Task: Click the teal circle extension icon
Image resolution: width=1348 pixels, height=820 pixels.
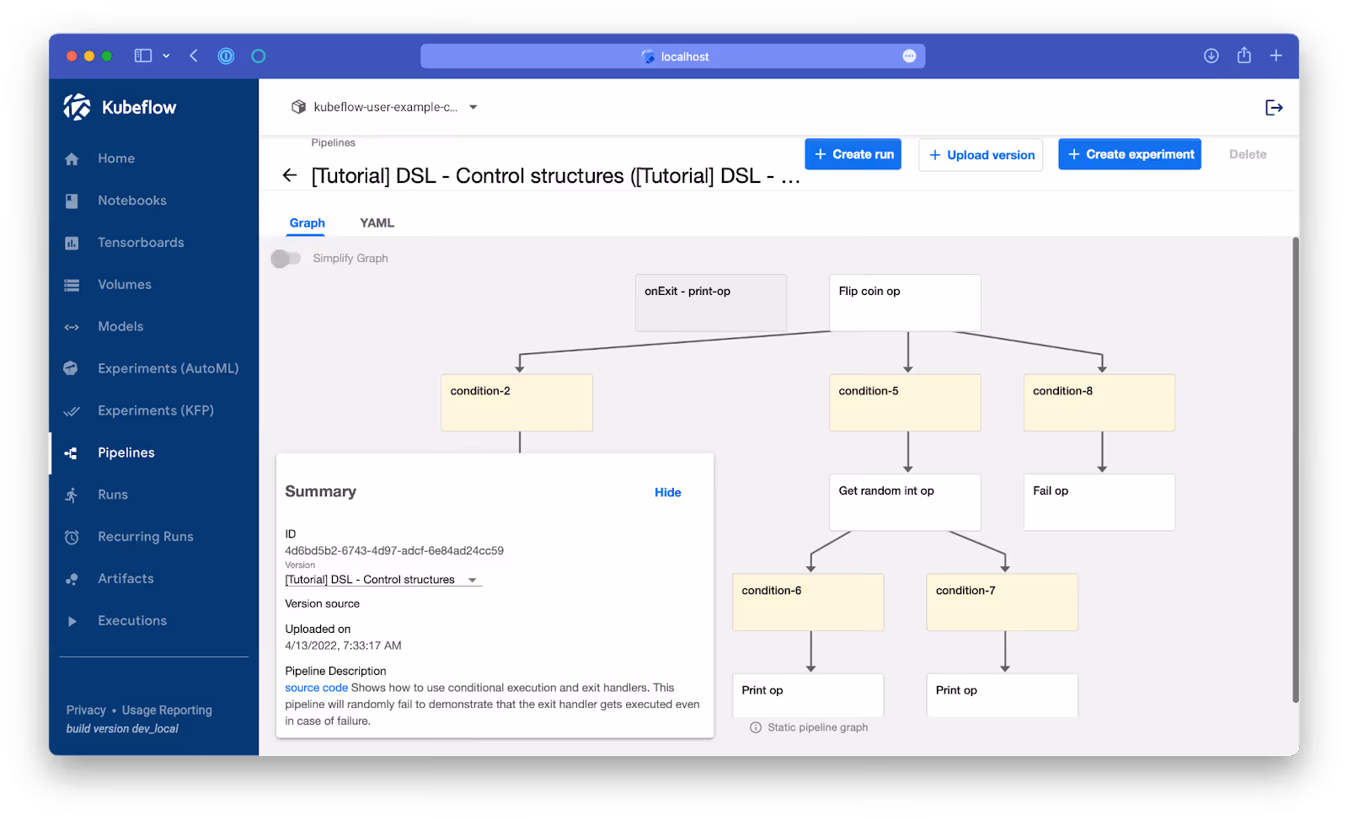Action: (259, 56)
